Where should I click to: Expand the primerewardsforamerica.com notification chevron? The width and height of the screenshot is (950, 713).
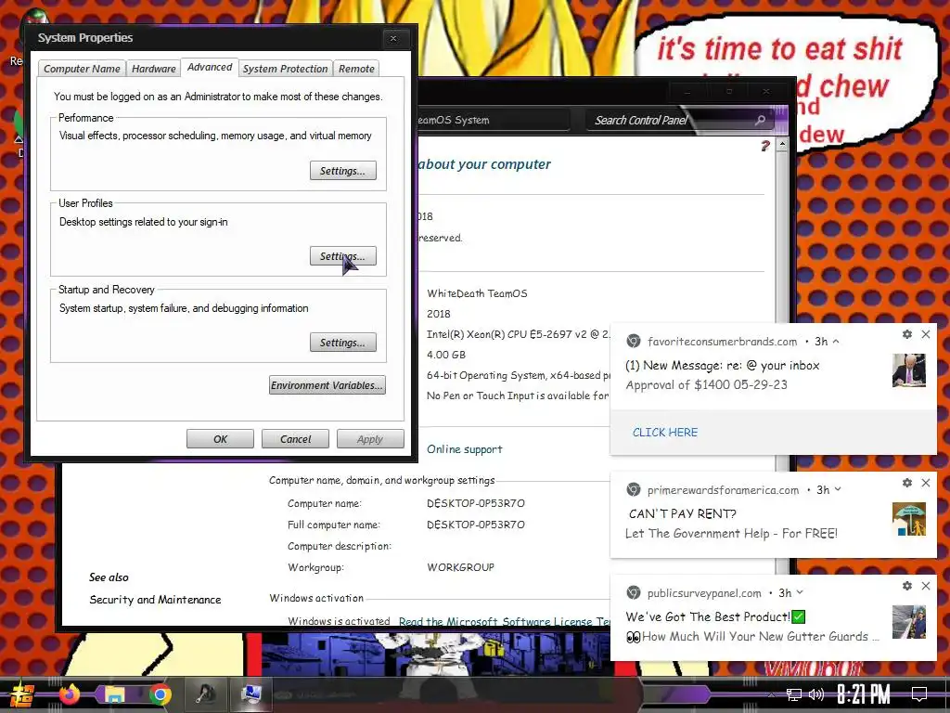coord(838,489)
